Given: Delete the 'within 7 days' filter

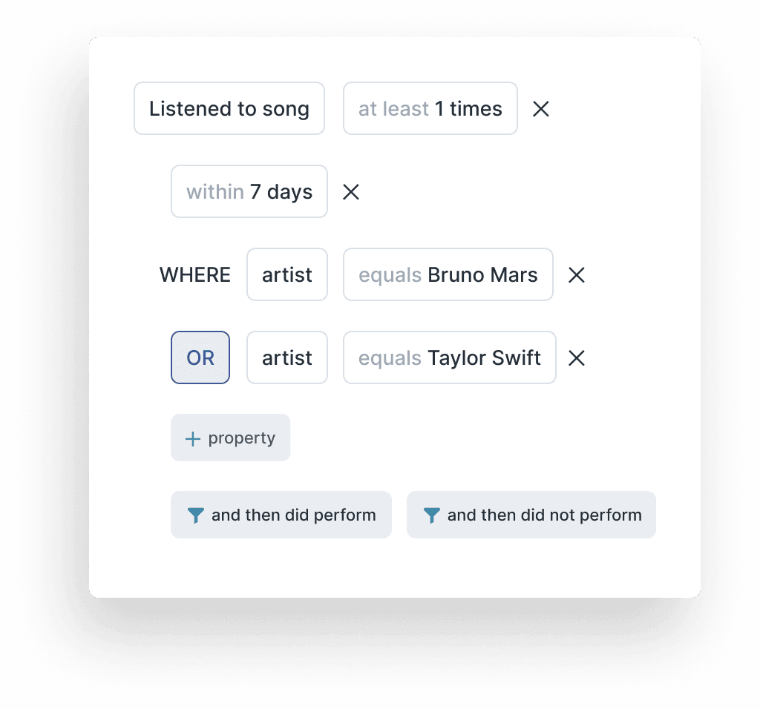Looking at the screenshot, I should pos(350,192).
